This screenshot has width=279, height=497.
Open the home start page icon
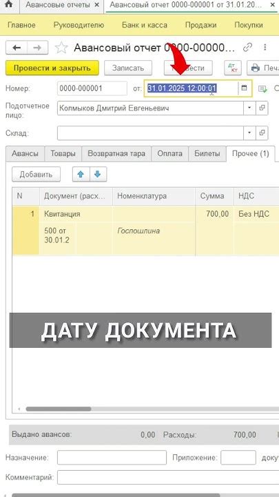point(9,5)
